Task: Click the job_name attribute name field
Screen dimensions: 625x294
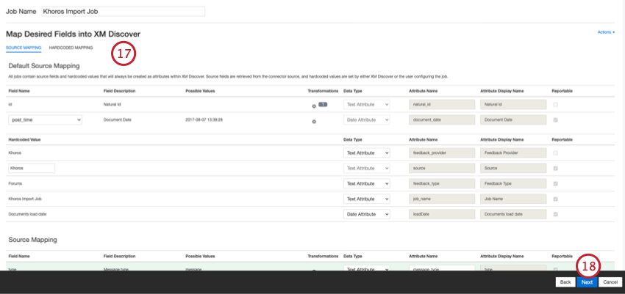Action: click(442, 199)
